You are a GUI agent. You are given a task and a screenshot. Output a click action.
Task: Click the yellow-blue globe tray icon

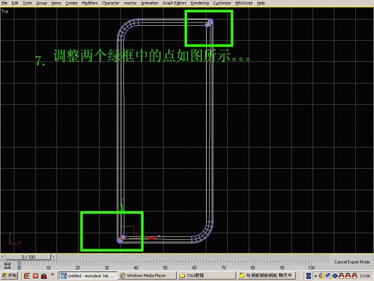click(322, 276)
